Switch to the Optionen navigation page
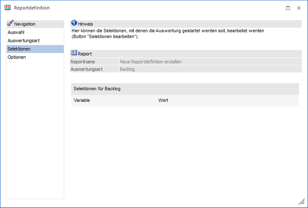The image size is (308, 208). (x=17, y=57)
